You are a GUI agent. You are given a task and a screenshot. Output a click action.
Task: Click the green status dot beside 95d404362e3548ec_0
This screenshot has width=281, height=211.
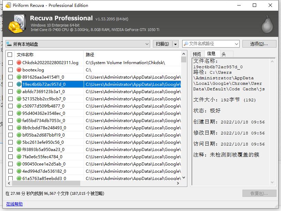[x=19, y=113]
